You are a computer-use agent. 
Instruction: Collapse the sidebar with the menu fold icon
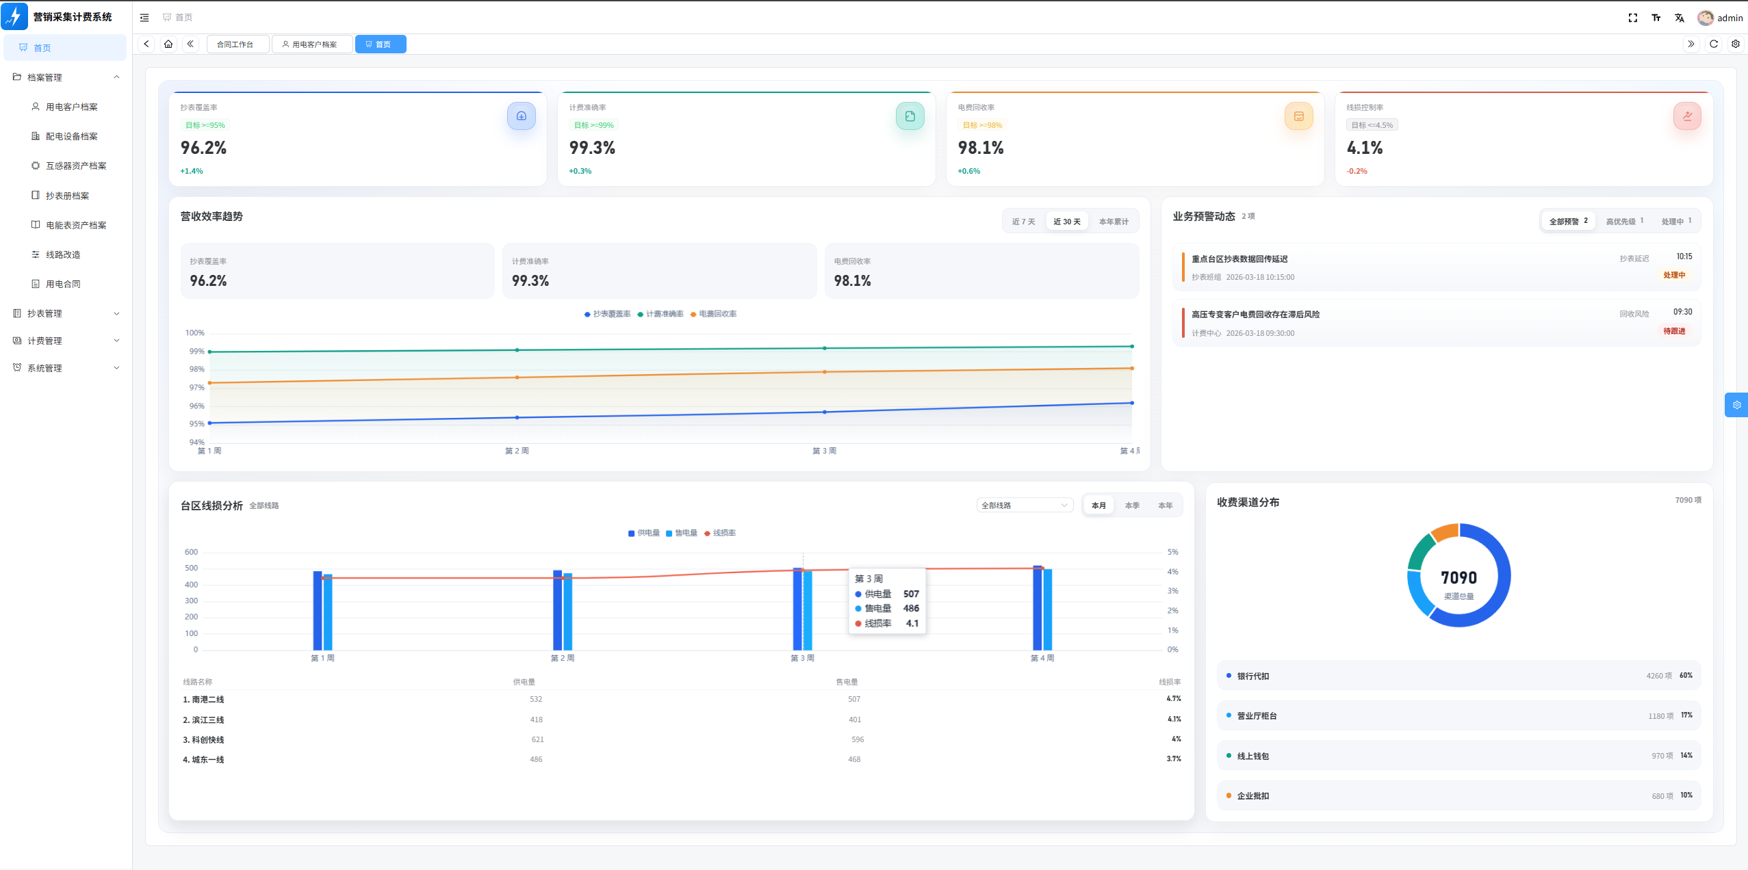click(x=144, y=18)
